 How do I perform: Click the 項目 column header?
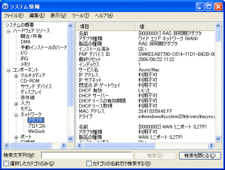106,27
